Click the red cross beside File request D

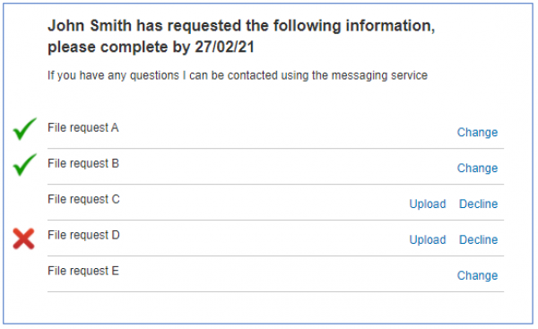pyautogui.click(x=23, y=238)
